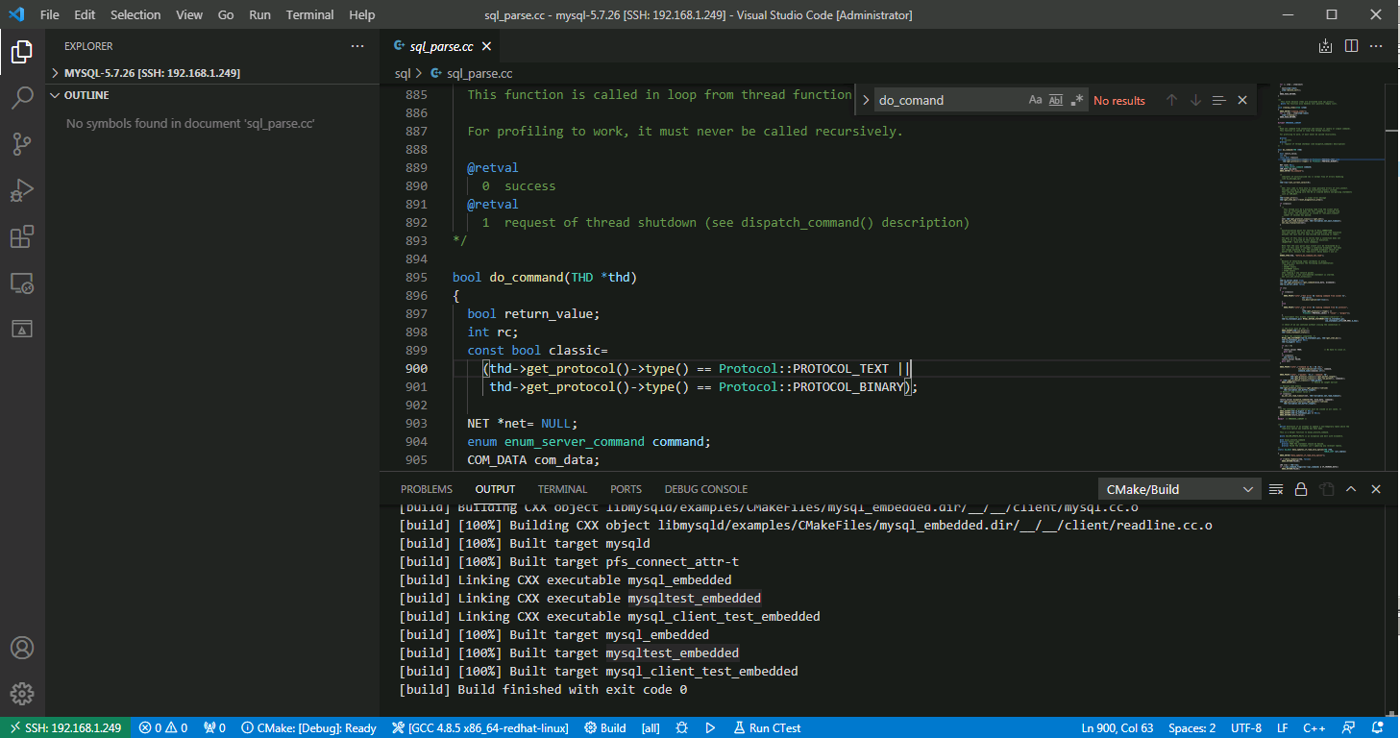Open the Terminal menu
Viewport: 1400px width, 738px height.
pyautogui.click(x=309, y=14)
